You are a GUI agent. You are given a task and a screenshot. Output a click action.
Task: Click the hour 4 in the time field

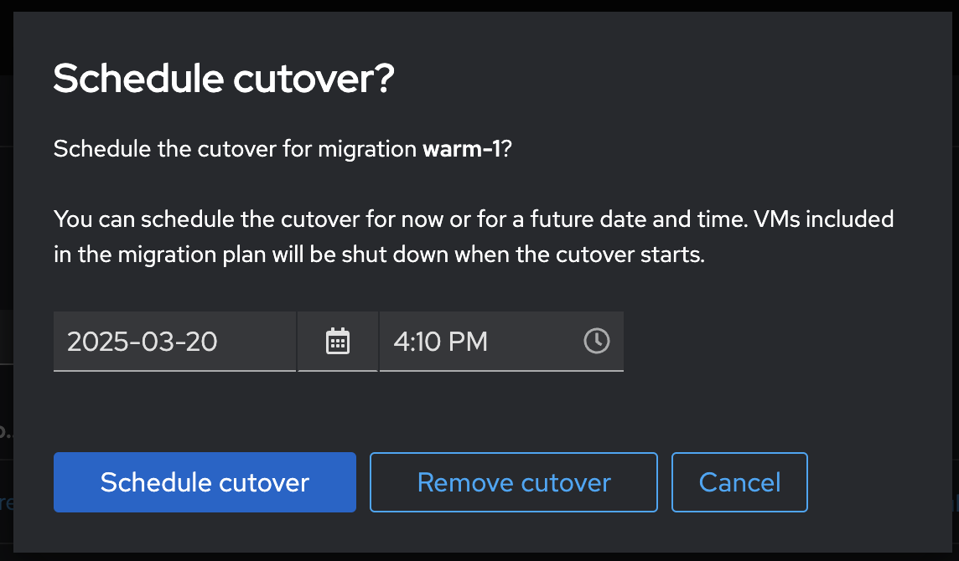(x=399, y=342)
